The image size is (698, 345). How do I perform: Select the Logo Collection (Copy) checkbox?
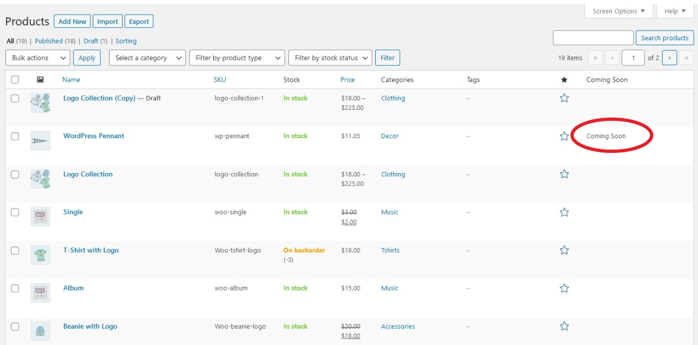click(x=15, y=98)
